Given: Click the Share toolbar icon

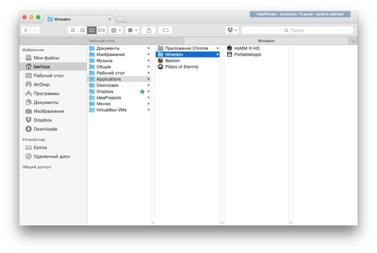Looking at the screenshot, I should point(149,30).
